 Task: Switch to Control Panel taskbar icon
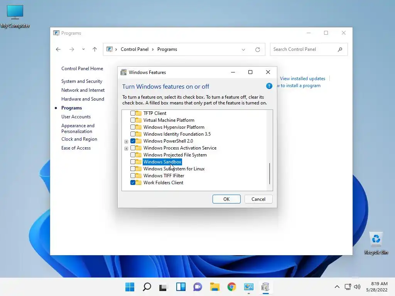point(249,287)
